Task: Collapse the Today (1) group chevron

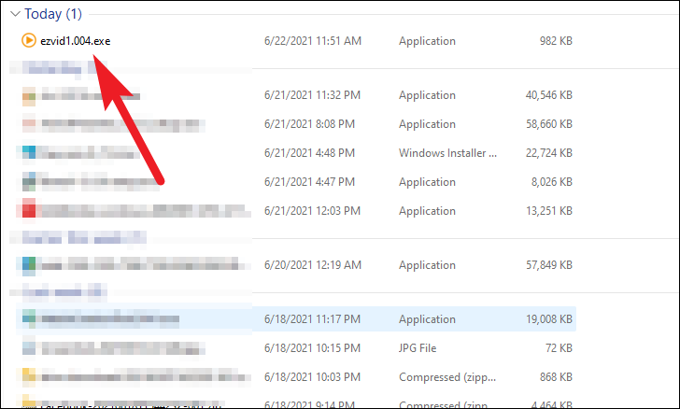Action: tap(13, 15)
